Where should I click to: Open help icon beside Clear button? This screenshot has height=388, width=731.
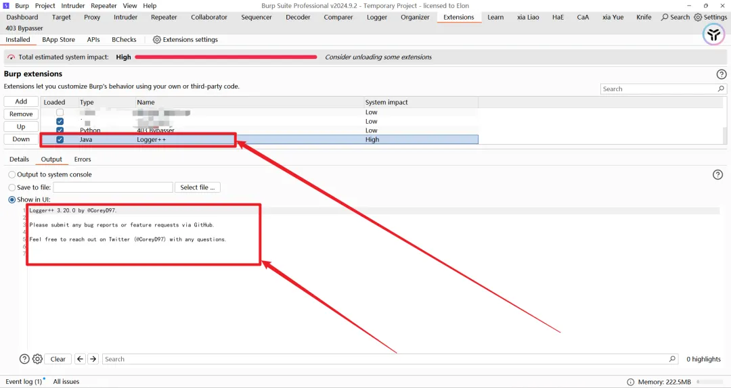coord(24,359)
